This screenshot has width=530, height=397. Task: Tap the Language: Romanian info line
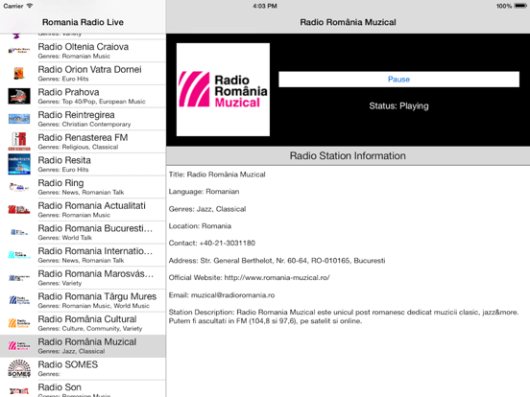tap(204, 192)
